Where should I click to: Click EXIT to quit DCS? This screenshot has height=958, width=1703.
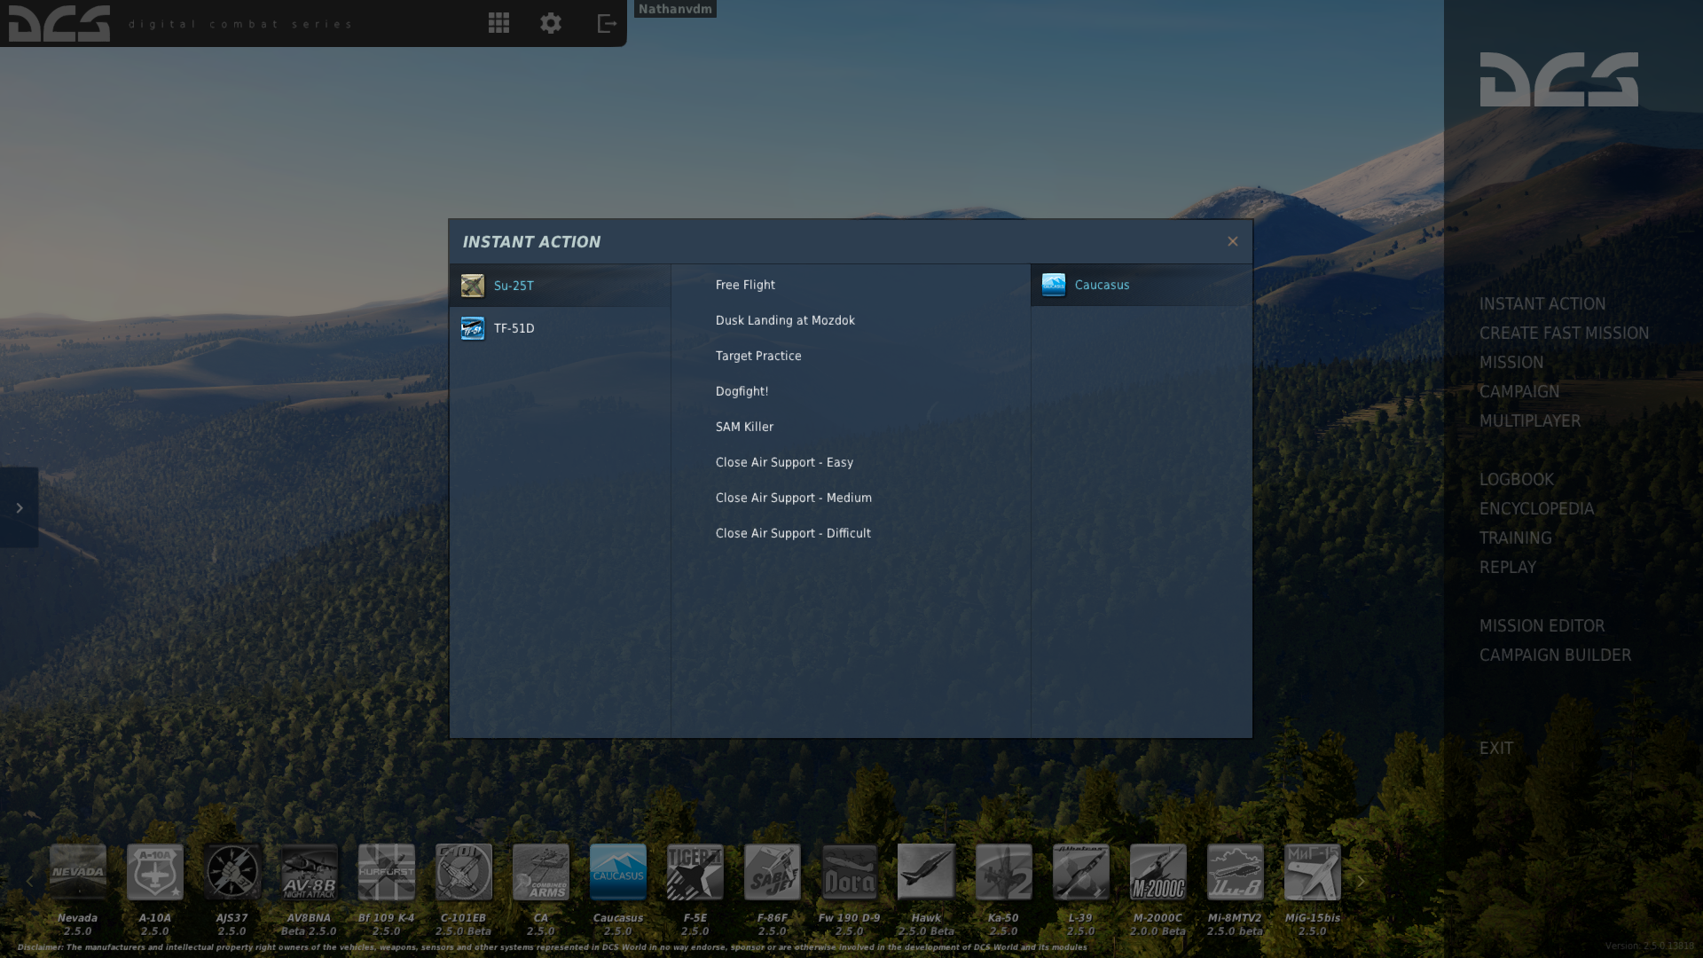point(1495,749)
